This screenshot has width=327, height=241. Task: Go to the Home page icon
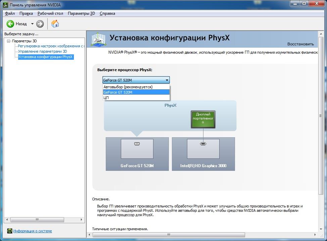click(x=55, y=24)
